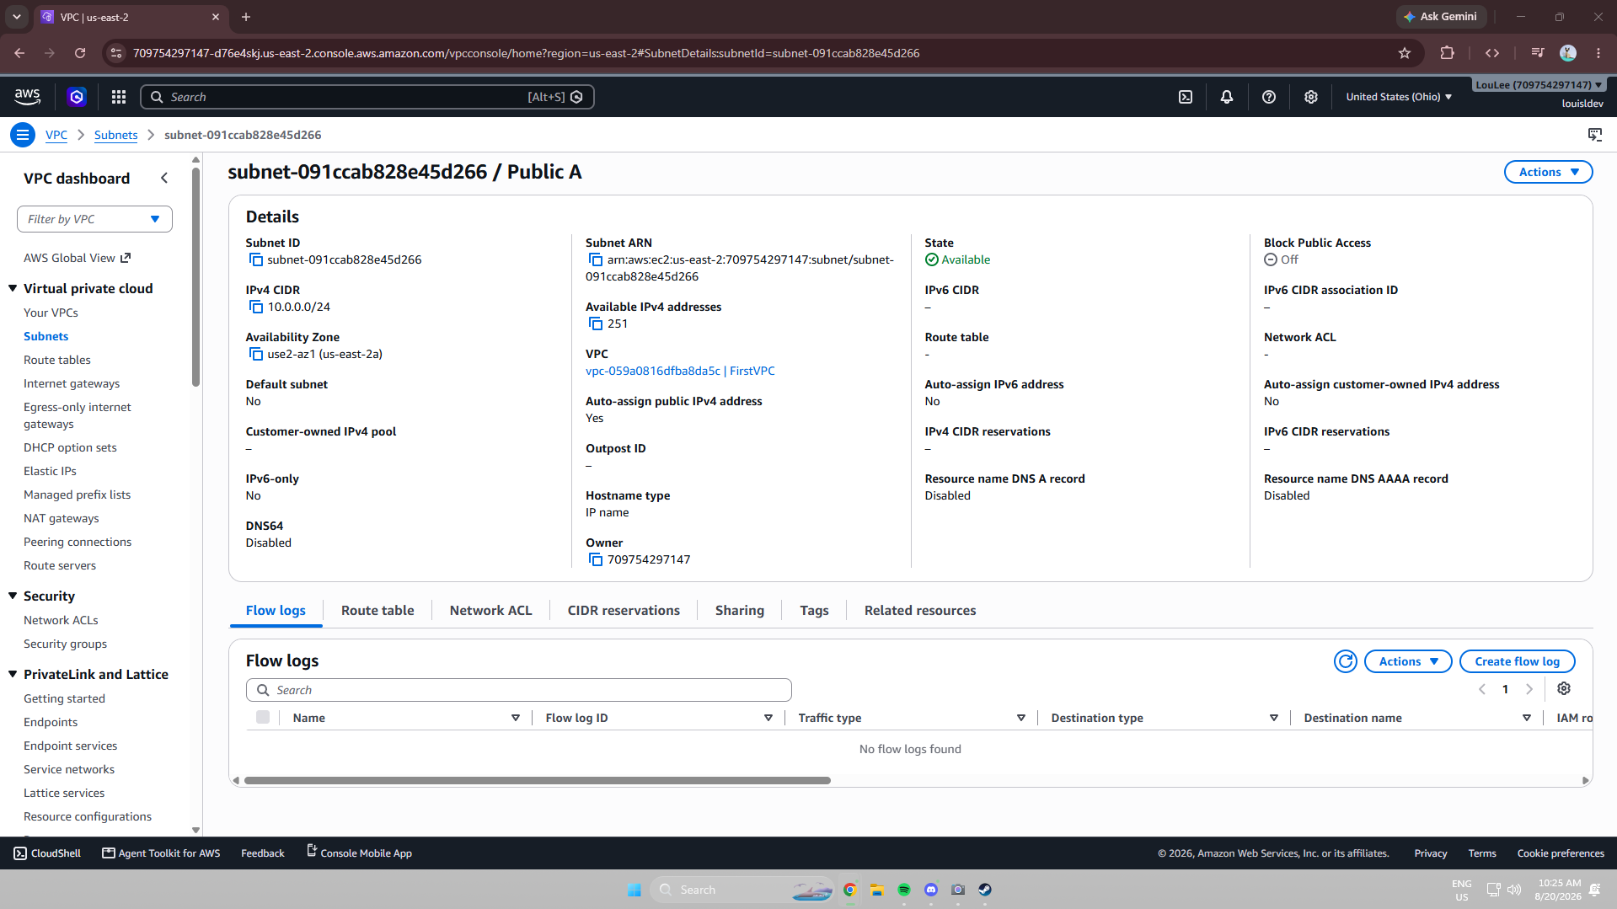Open the Windows Start menu
This screenshot has width=1617, height=909.
click(634, 890)
